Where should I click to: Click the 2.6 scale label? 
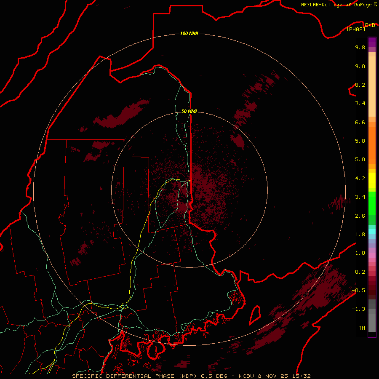point(360,216)
